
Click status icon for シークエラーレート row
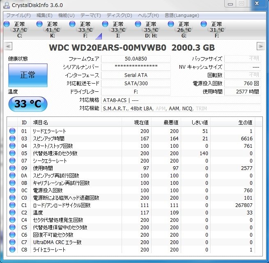click(x=12, y=161)
